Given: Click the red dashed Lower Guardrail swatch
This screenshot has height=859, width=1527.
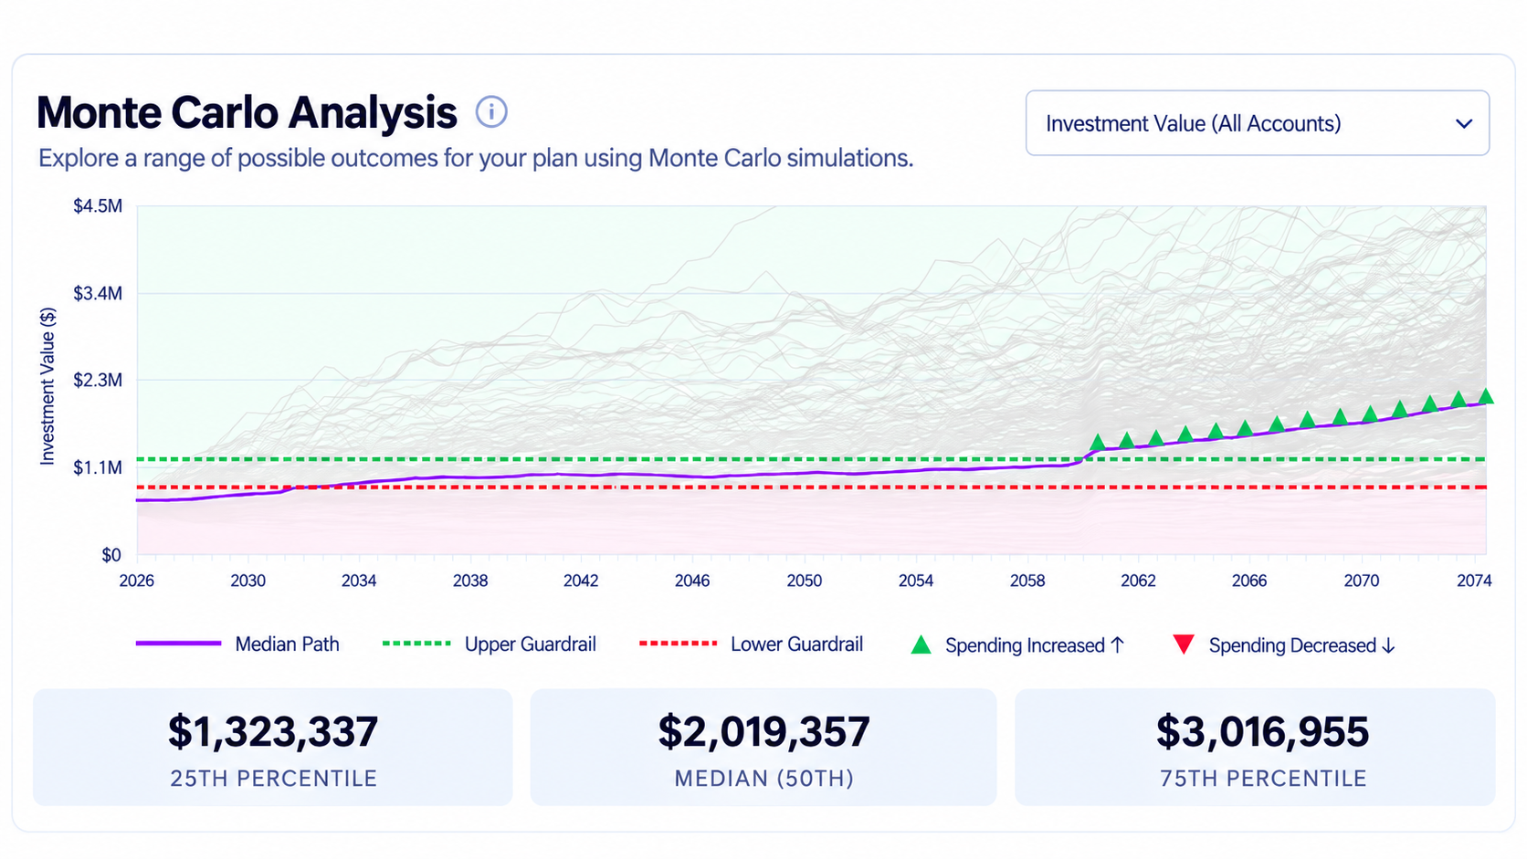Looking at the screenshot, I should pos(678,644).
